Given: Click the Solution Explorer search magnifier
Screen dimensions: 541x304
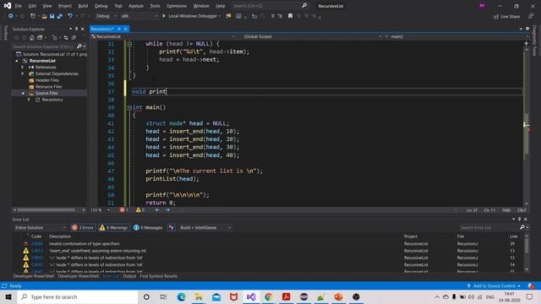Looking at the screenshot, I should (x=79, y=46).
